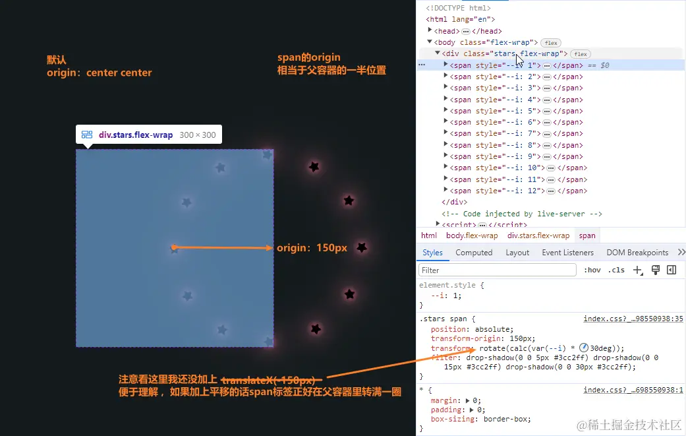Image resolution: width=686 pixels, height=436 pixels.
Task: Click the ellipsis badge in span --i: 3
Action: 547,88
